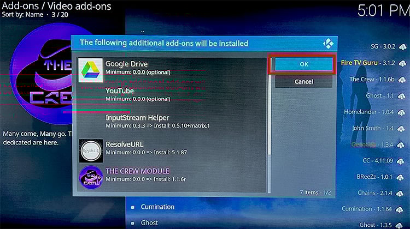Image resolution: width=410 pixels, height=229 pixels.
Task: Click the cloud icon next to John Smith - 1.4
Action: tap(401, 129)
